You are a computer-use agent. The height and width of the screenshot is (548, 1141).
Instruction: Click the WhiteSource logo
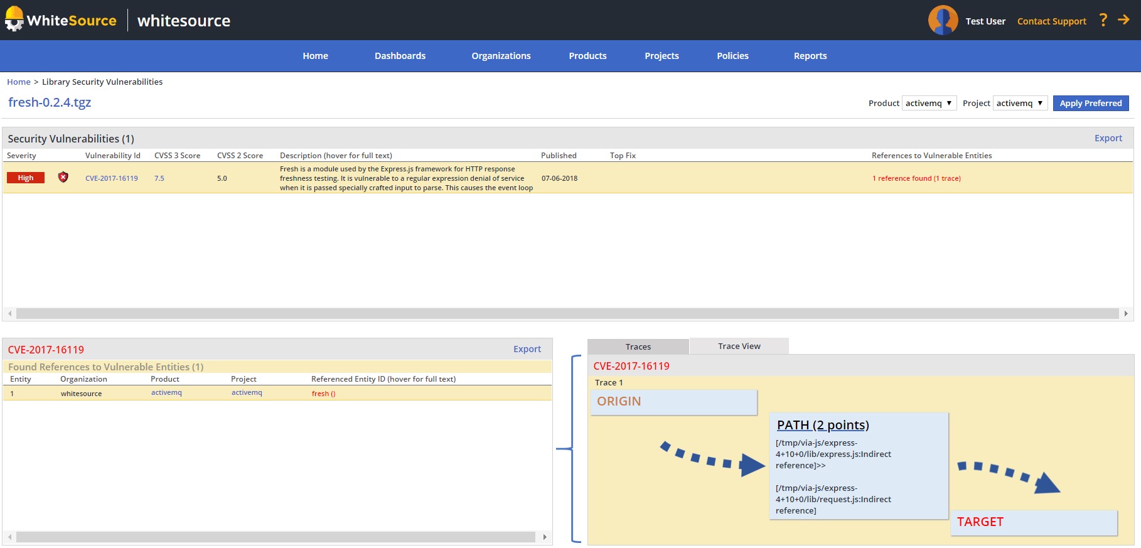[x=61, y=19]
